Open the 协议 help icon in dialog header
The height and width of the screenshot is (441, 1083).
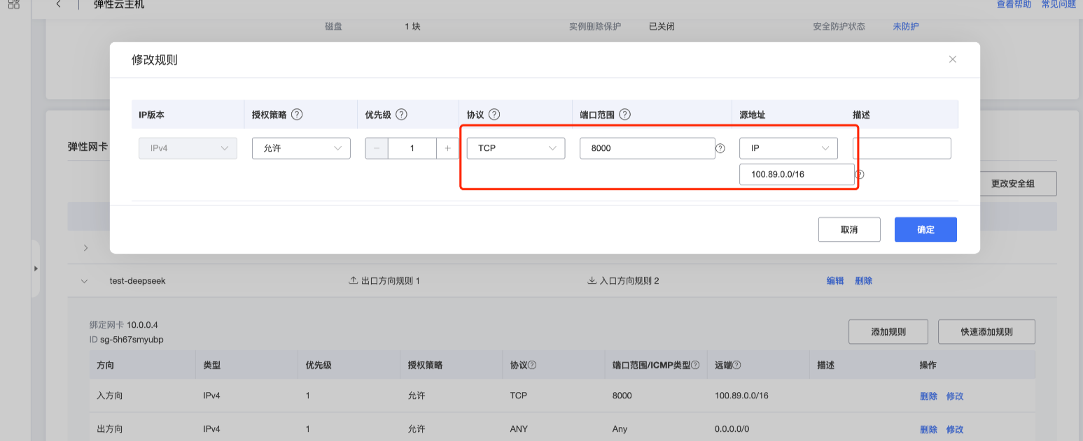[494, 115]
